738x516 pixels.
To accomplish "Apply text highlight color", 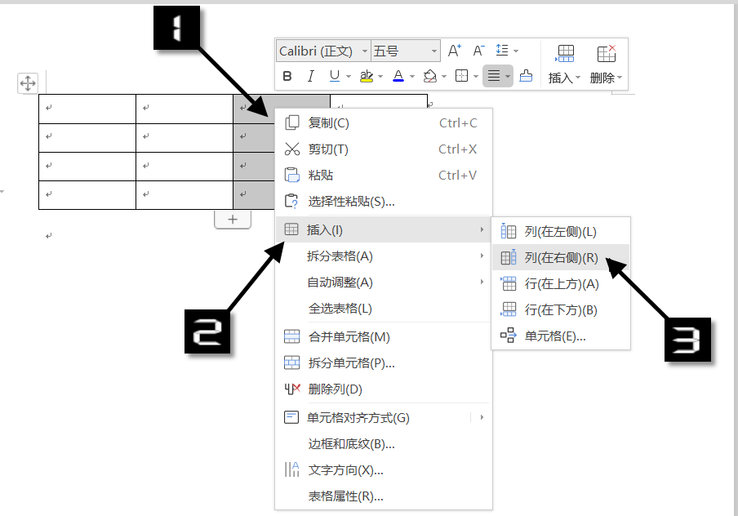I will coord(367,76).
